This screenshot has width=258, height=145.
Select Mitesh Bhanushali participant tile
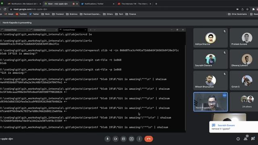[210, 81]
